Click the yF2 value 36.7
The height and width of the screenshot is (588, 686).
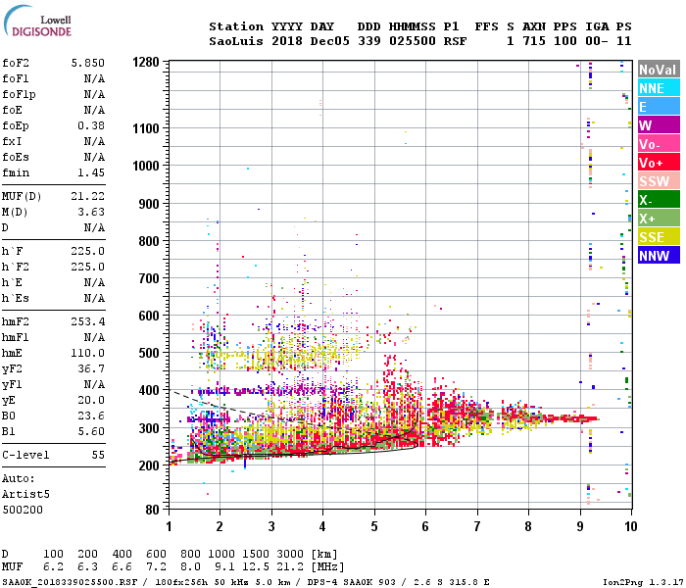[91, 368]
